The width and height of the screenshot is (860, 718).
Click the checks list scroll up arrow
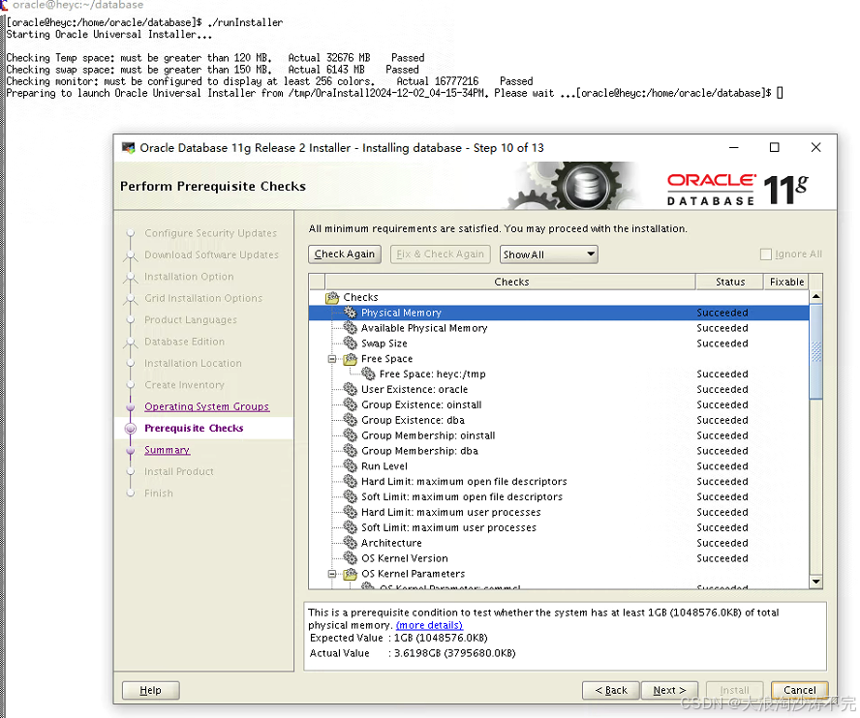coord(816,296)
